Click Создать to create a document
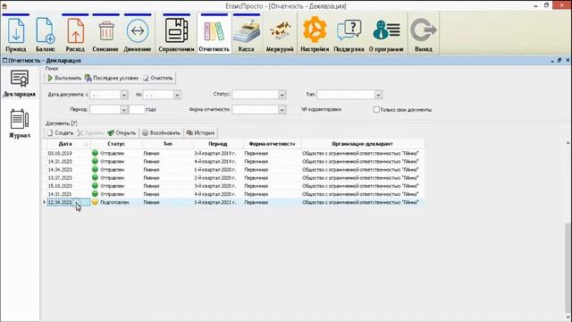 click(60, 133)
